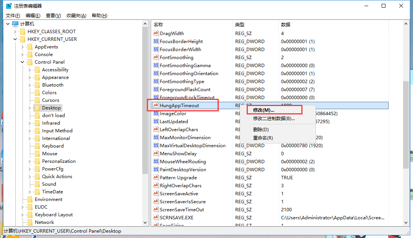413x238 pixels.
Task: Choose 修改(M)... from context menu
Action: click(263, 110)
